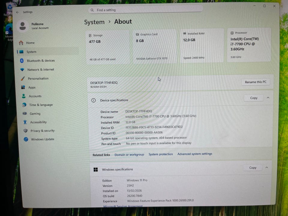
Task: Click the Time & language globe icon
Action: click(24, 105)
